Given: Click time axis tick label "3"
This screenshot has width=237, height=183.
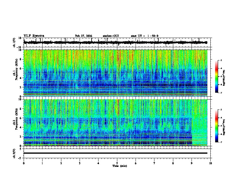Looking at the screenshot, I should click(80, 163).
